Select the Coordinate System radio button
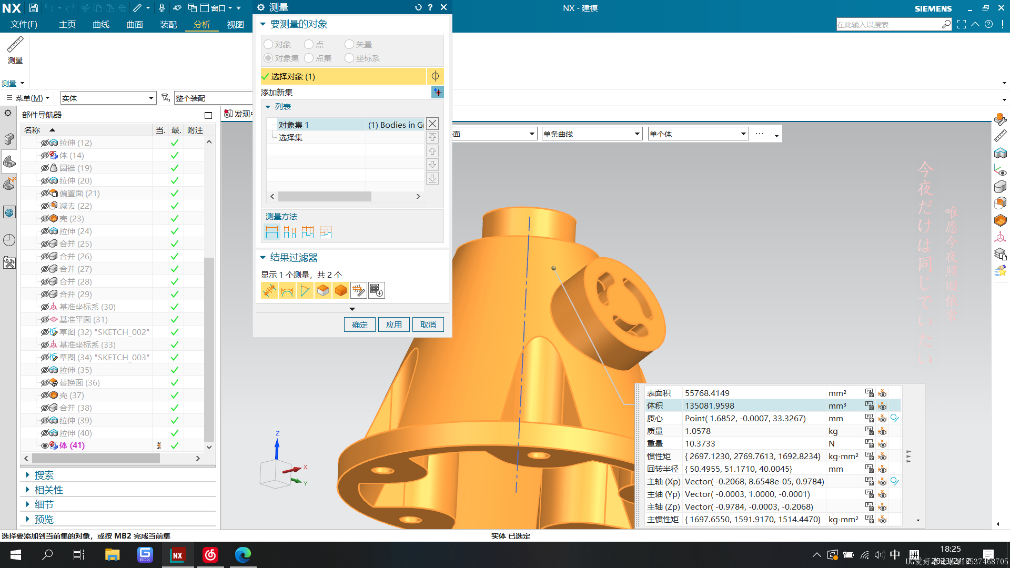 349,58
